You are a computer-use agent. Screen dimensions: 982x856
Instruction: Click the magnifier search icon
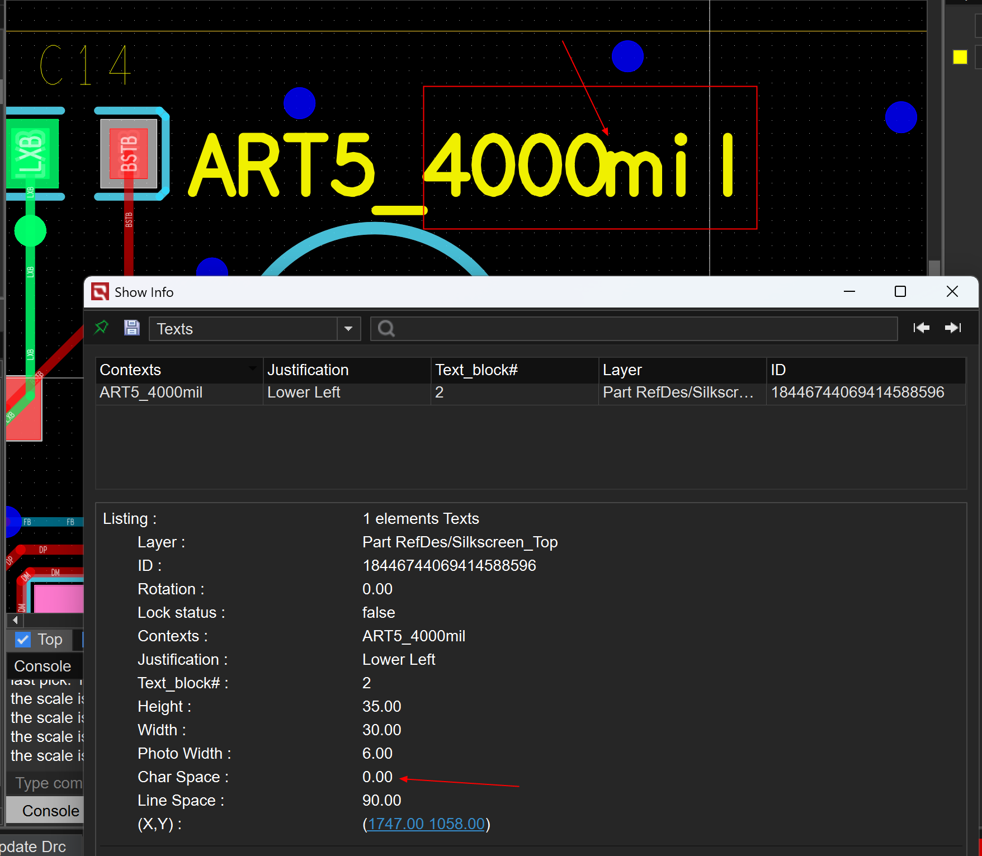pos(386,329)
